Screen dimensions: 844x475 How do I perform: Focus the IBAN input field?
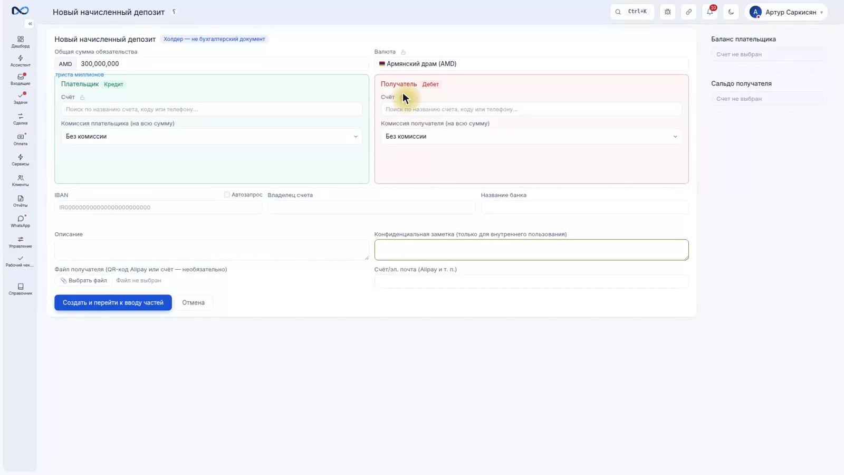pyautogui.click(x=158, y=207)
